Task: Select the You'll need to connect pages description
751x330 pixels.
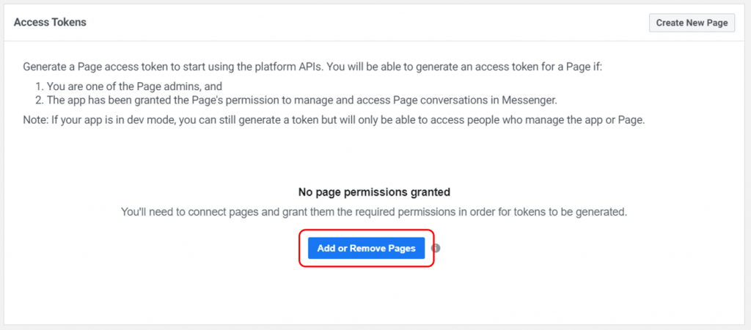Action: (373, 212)
